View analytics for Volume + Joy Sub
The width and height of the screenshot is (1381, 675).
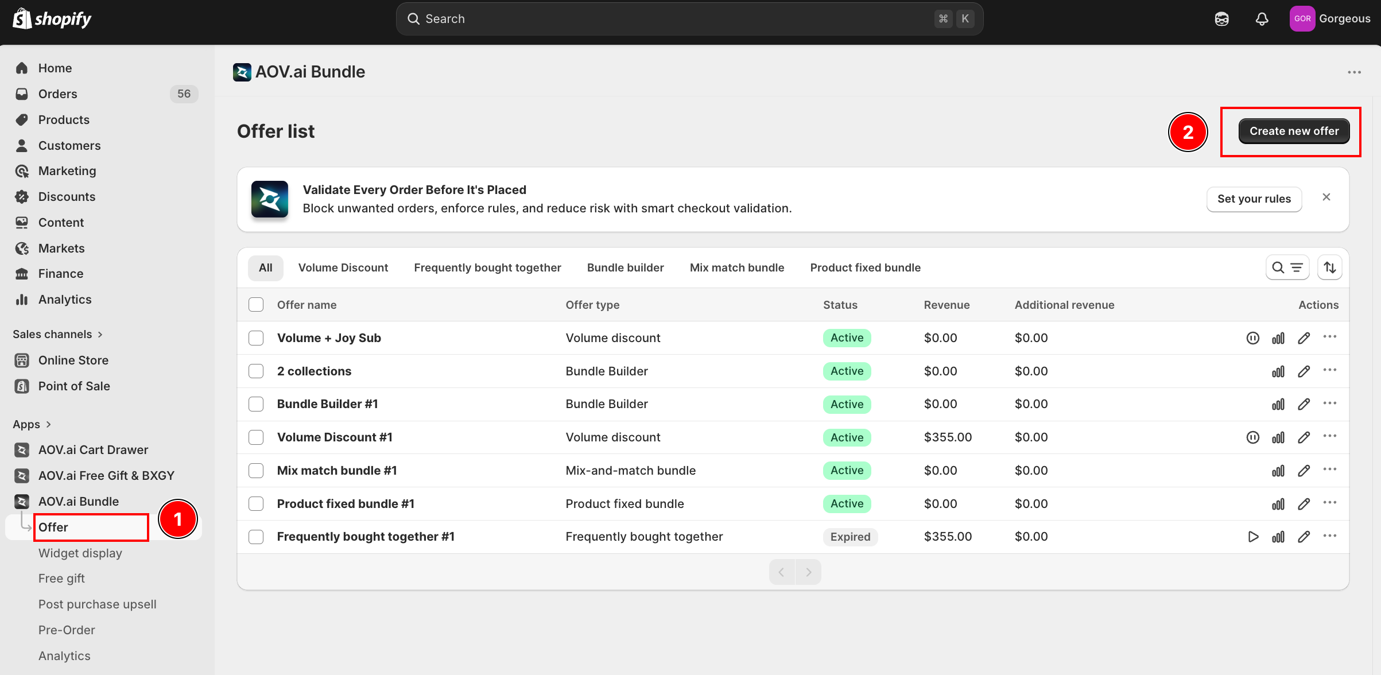[1278, 338]
